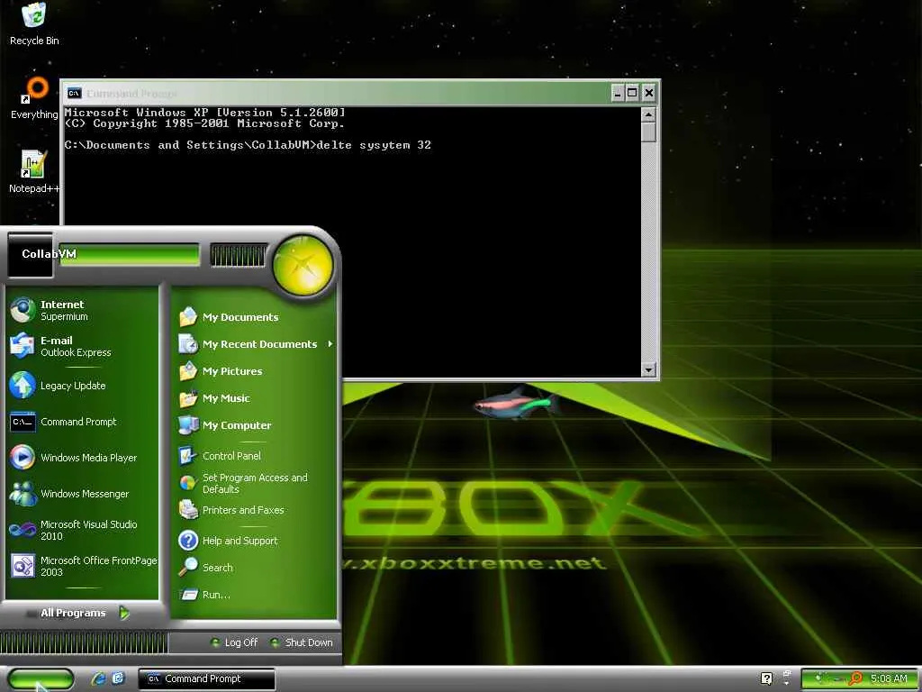The image size is (922, 692).
Task: Click Shut Down button
Action: tap(301, 642)
